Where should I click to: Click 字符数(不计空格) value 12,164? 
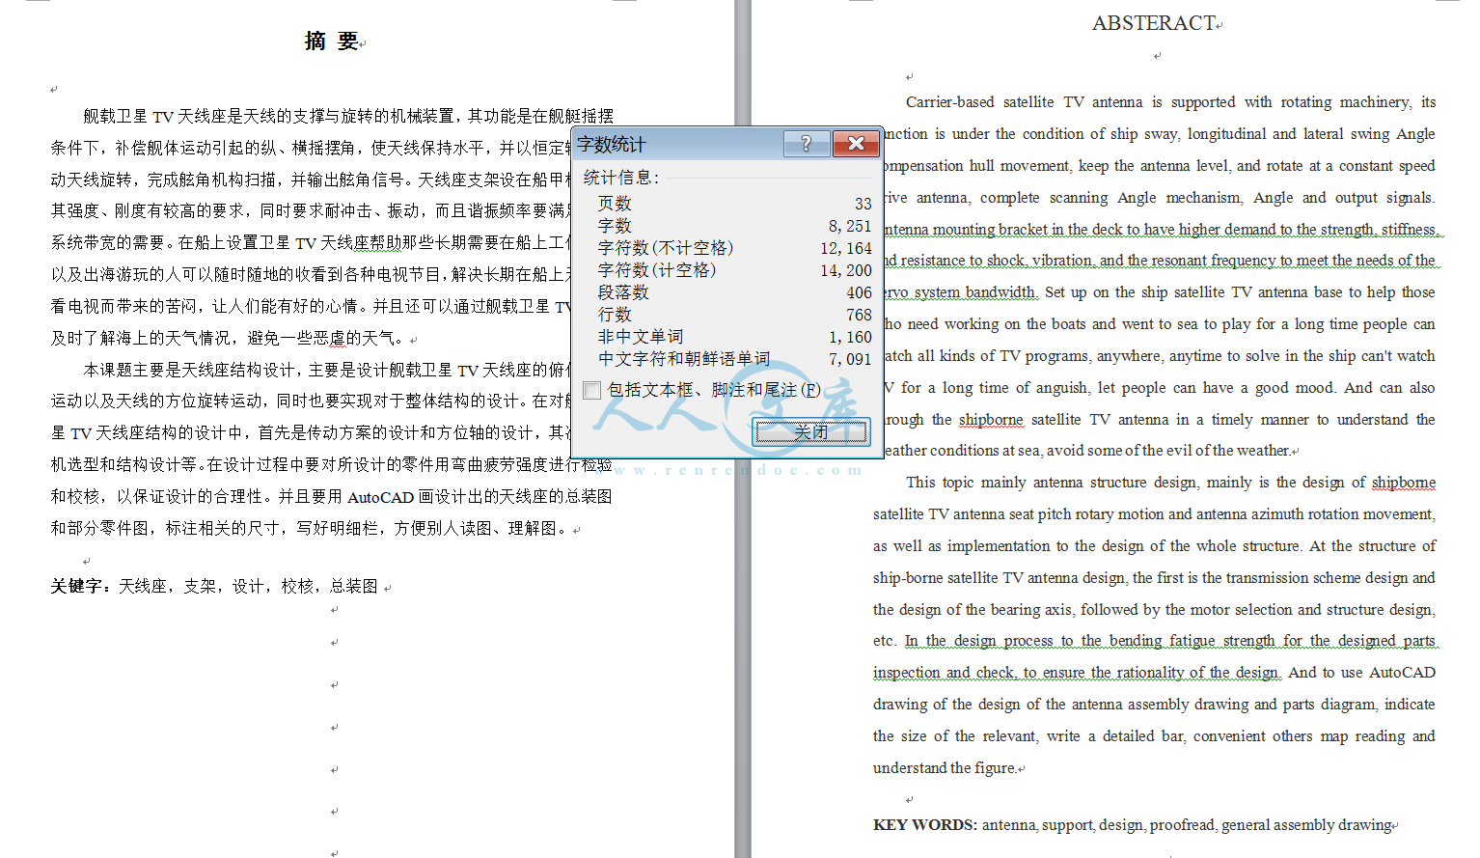[x=845, y=248]
